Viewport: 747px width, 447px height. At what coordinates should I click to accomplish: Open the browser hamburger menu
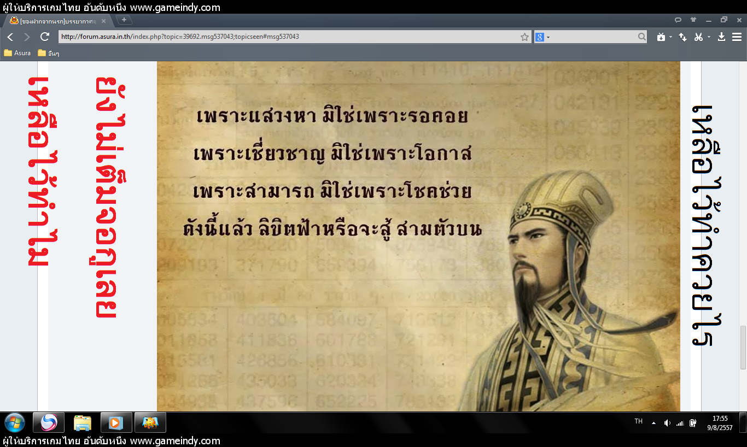[737, 37]
